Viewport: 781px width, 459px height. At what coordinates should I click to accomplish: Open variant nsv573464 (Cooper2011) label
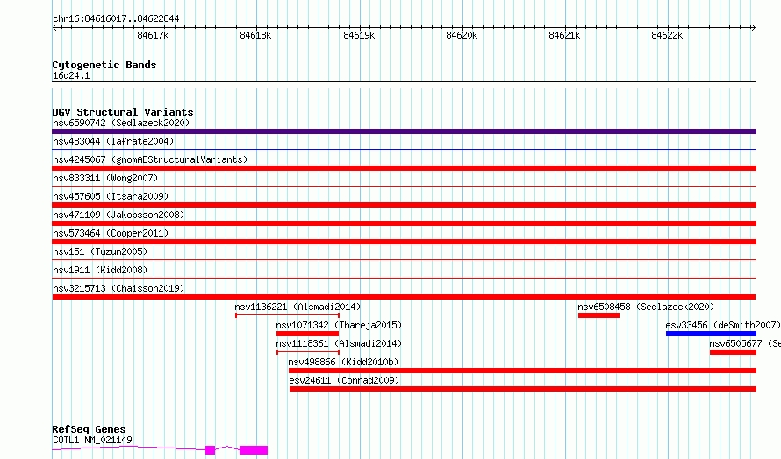tap(111, 233)
